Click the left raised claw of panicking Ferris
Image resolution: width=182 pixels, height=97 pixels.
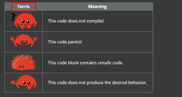coord(12,39)
